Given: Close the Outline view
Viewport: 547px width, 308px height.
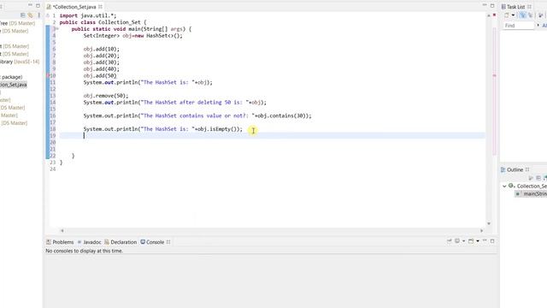Looking at the screenshot, I should coord(527,169).
